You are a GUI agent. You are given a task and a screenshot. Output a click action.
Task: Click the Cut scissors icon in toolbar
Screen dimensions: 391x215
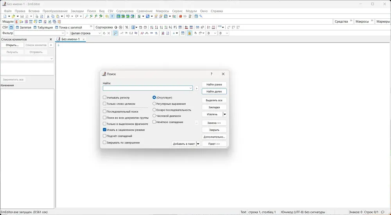[x=48, y=16]
